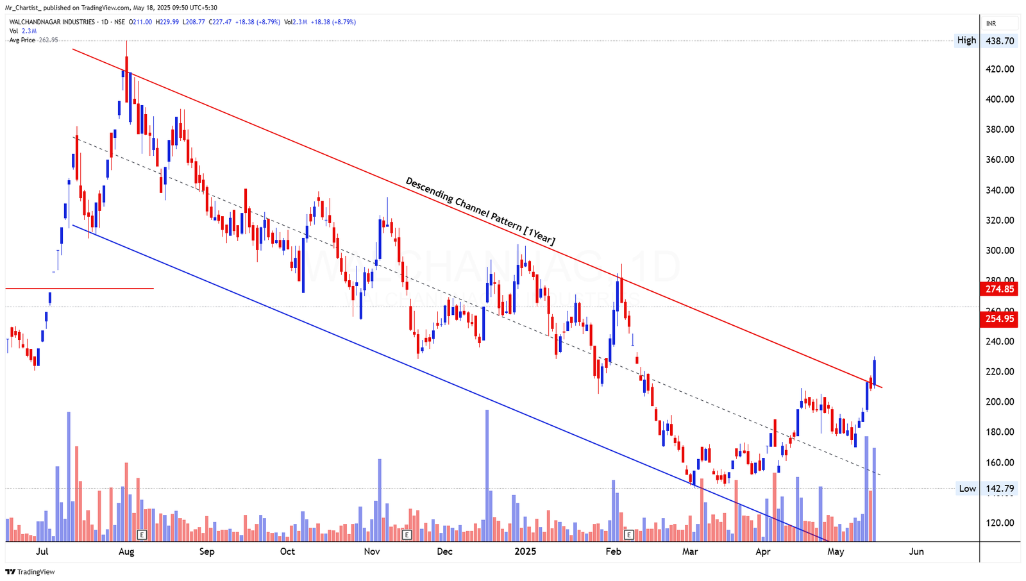The height and width of the screenshot is (581, 1026).
Task: Click the earnings E marker near February
Action: pos(629,534)
